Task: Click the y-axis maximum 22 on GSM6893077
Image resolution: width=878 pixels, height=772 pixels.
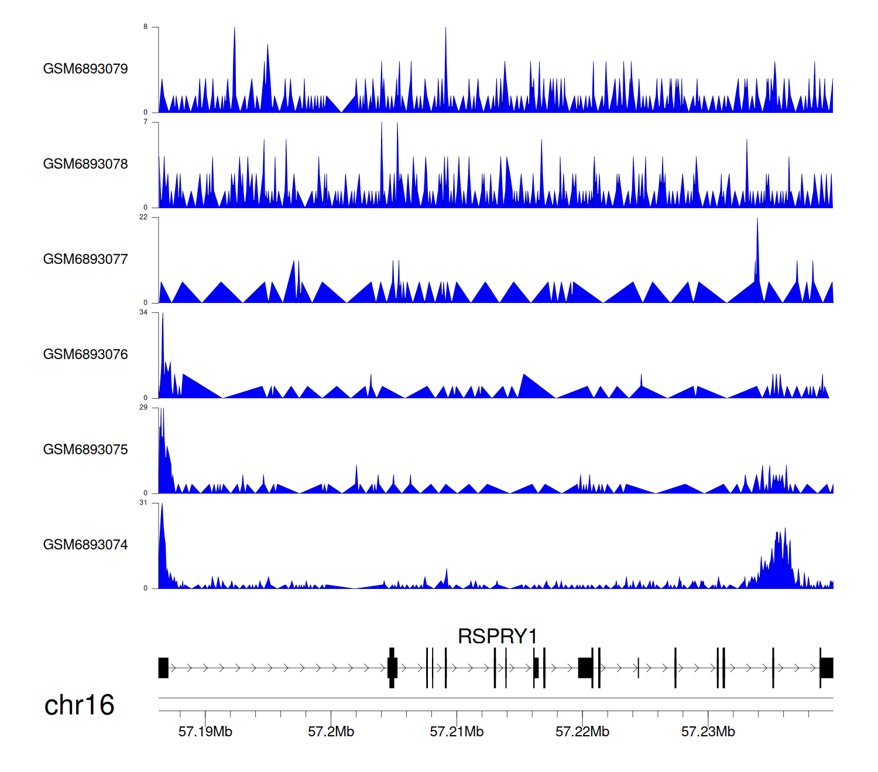Action: pos(143,217)
